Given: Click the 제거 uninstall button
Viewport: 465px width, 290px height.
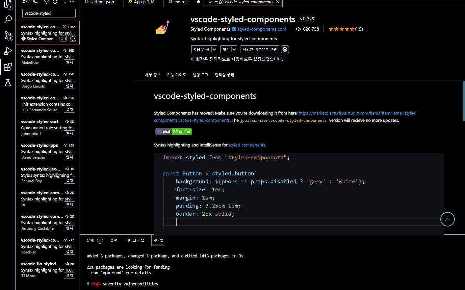Looking at the screenshot, I should 226,49.
